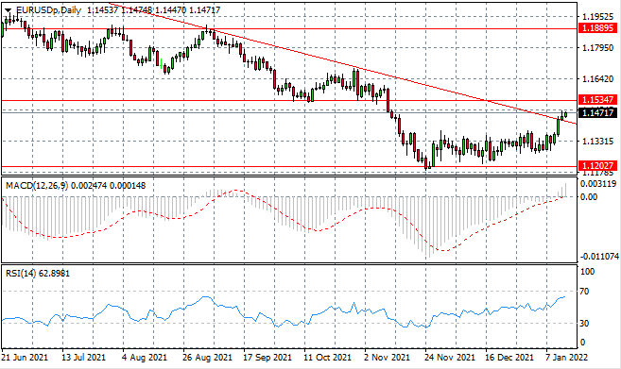Click the MACD scale value -0.011074

[x=599, y=257]
